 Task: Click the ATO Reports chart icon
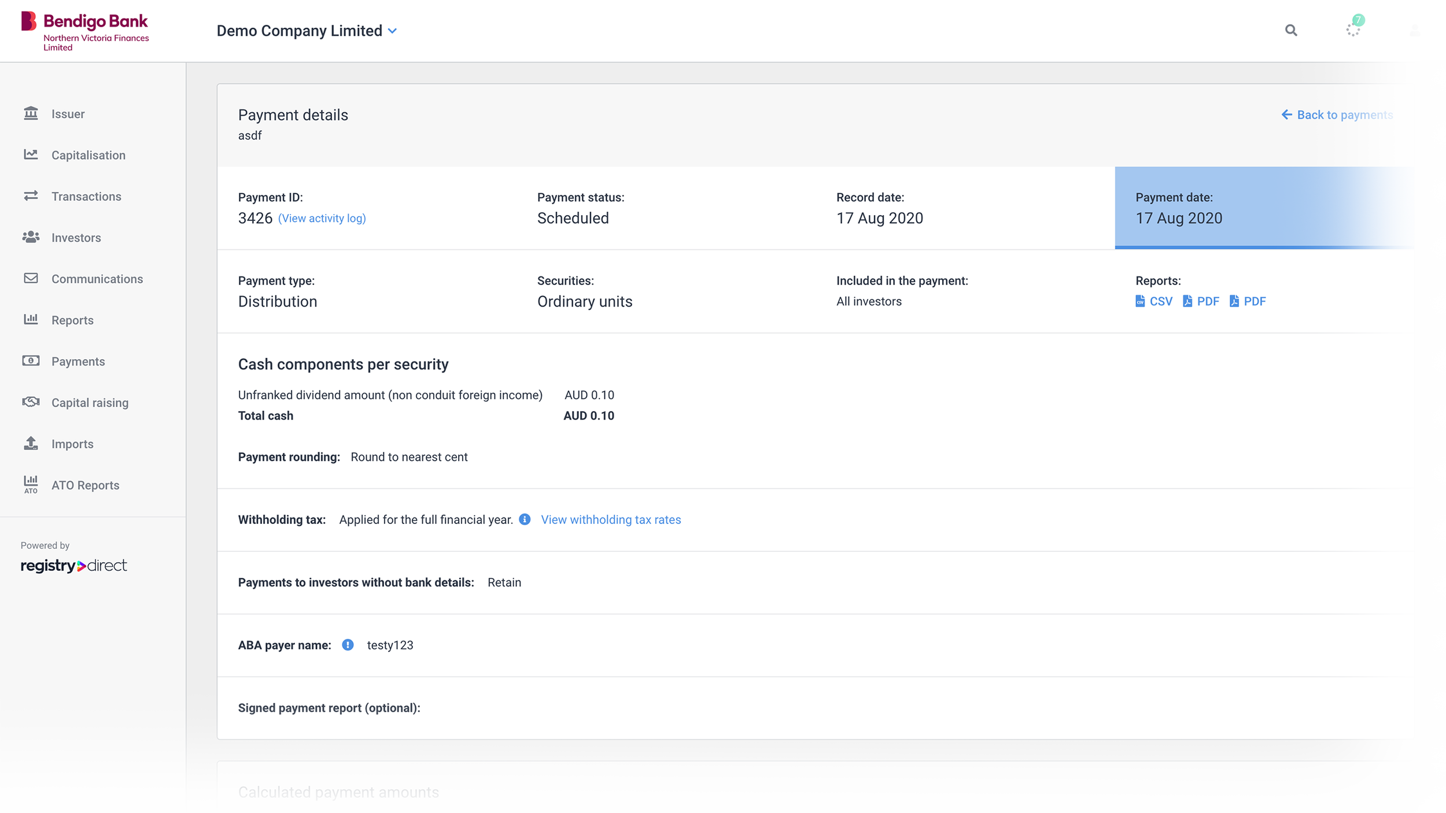(31, 485)
